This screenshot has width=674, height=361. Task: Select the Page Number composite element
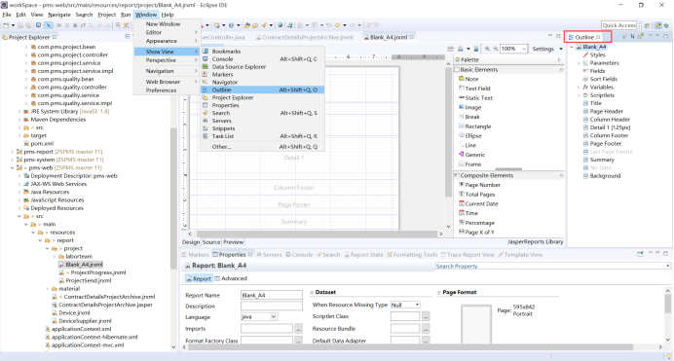tap(480, 185)
